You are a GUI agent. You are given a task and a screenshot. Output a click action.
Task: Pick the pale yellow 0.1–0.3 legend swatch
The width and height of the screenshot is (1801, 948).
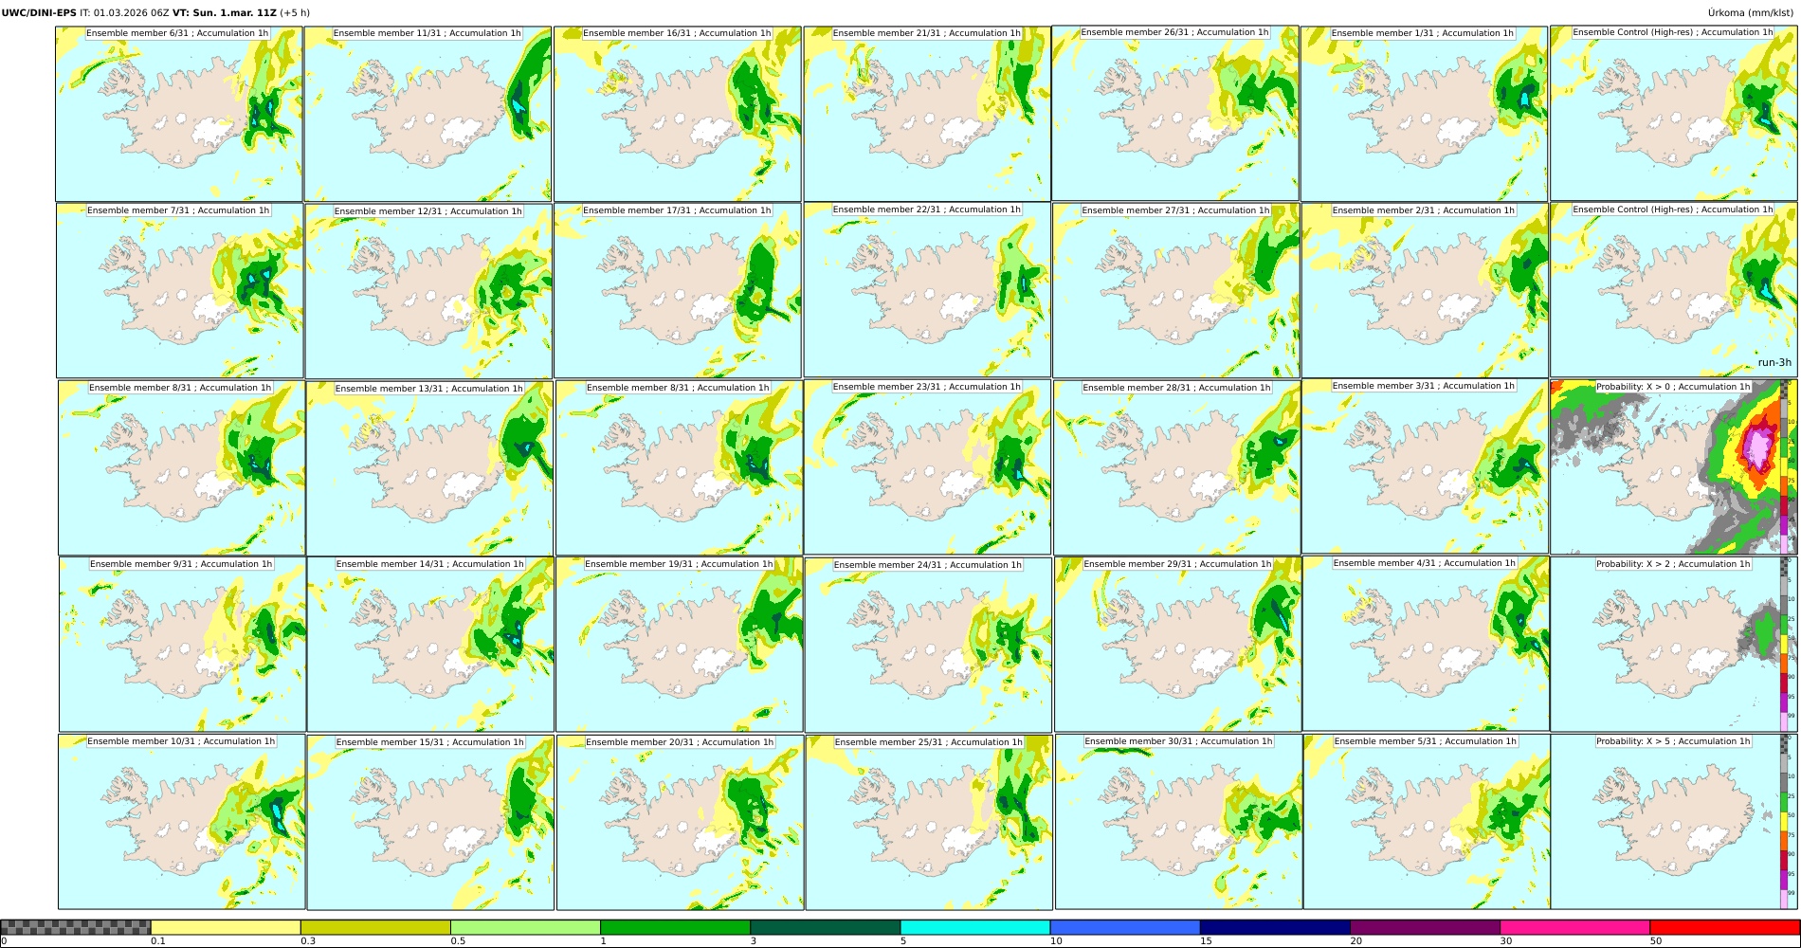(x=226, y=927)
